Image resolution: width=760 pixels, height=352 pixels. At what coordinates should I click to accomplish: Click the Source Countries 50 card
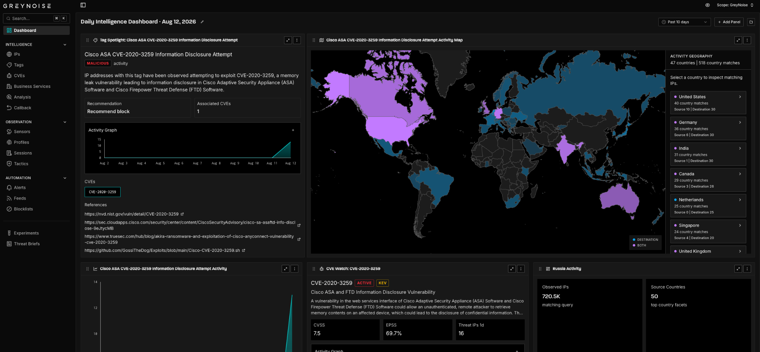698,315
